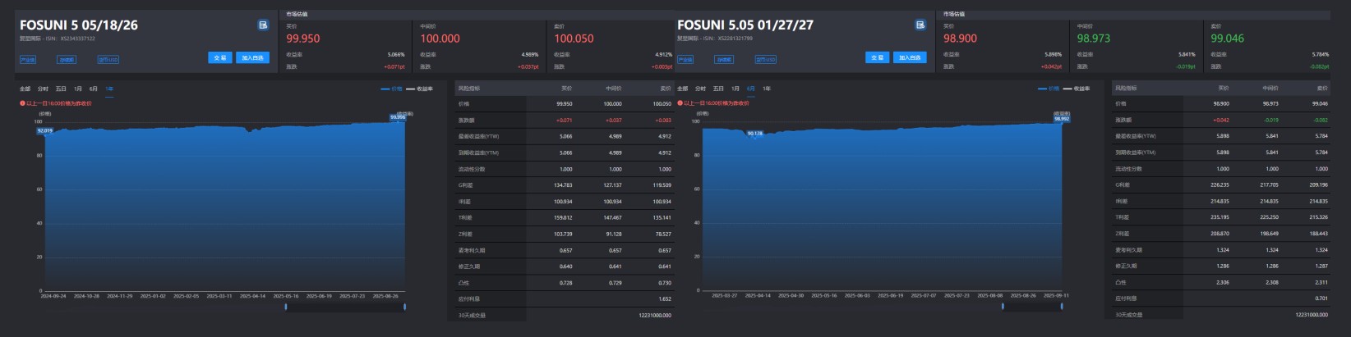
Task: Toggle 收益率 legend series on right chart
Action: pos(1077,89)
